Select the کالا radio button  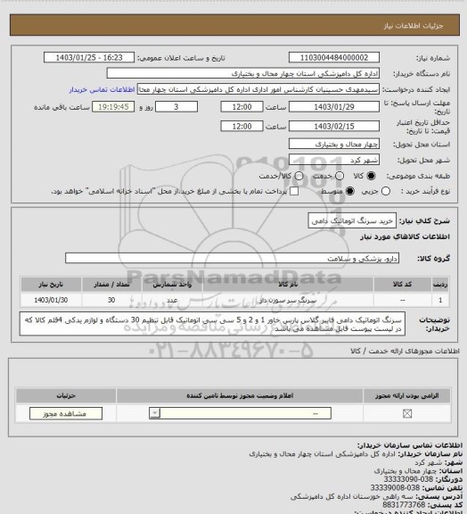click(371, 176)
